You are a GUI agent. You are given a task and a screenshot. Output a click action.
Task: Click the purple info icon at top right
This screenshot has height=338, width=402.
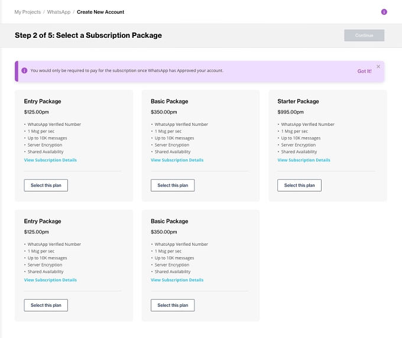(384, 12)
